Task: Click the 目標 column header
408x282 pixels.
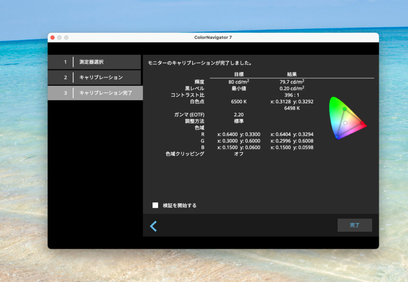Action: click(238, 74)
